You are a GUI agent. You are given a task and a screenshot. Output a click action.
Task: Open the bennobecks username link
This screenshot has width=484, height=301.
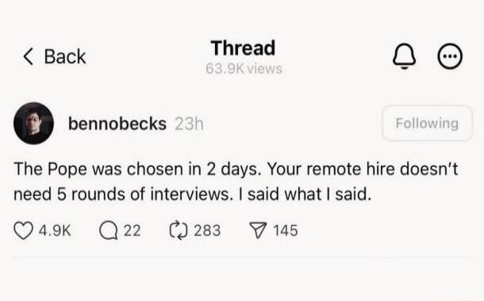(117, 124)
